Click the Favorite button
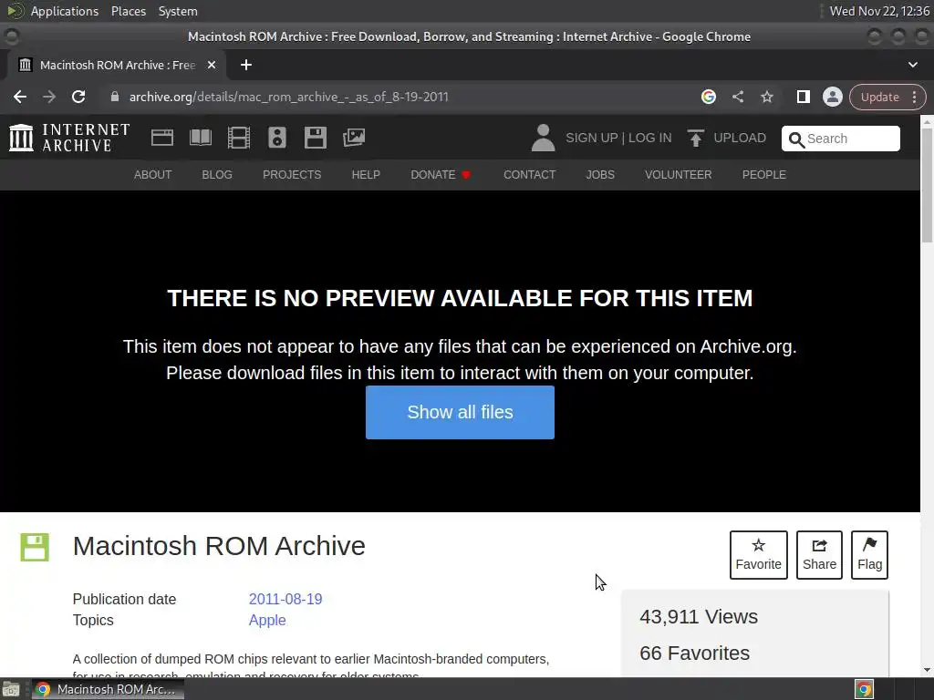Viewport: 934px width, 700px height. 758,555
